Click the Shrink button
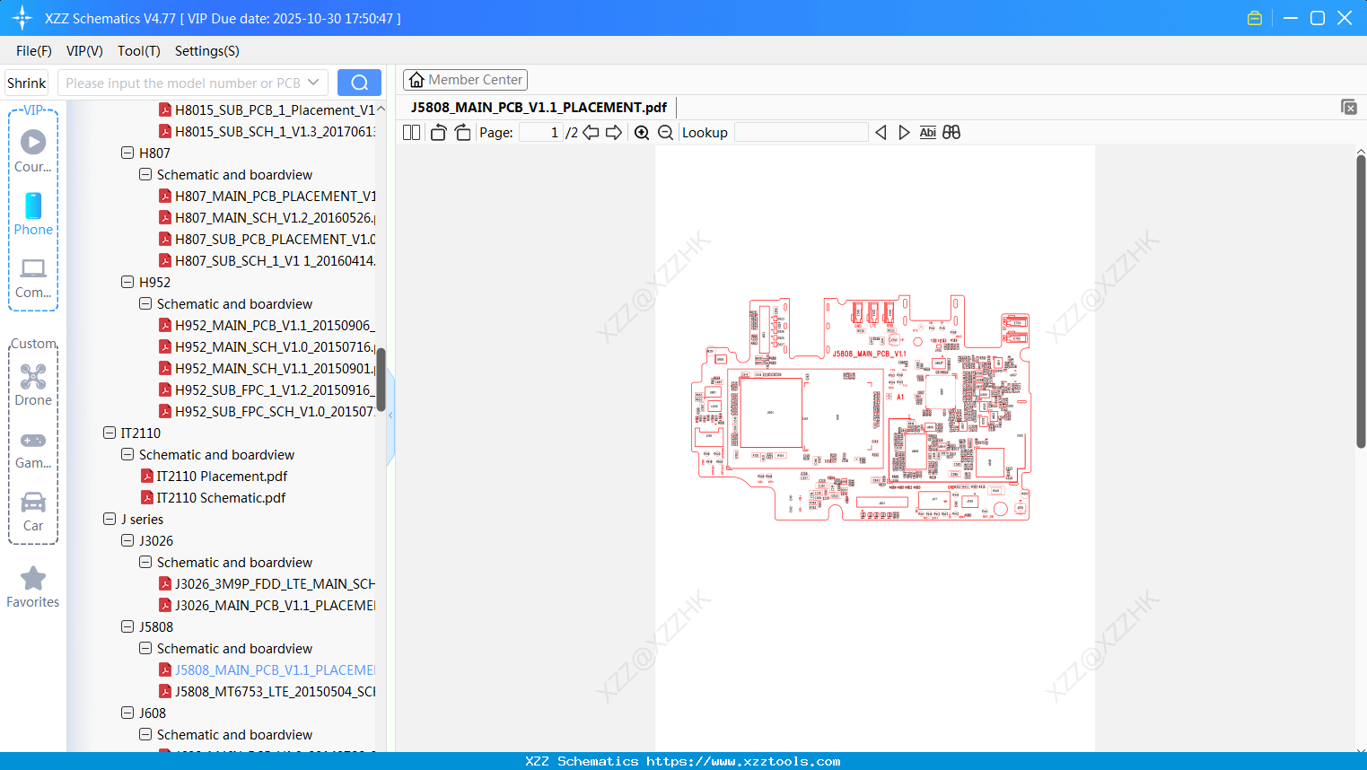Image resolution: width=1367 pixels, height=770 pixels. [x=26, y=82]
